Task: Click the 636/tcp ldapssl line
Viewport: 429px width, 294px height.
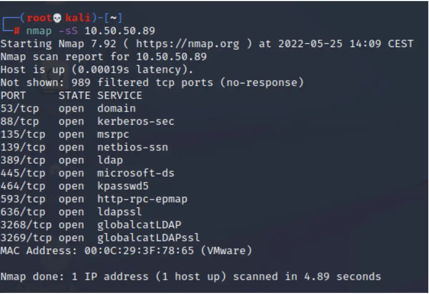Action: (71, 212)
